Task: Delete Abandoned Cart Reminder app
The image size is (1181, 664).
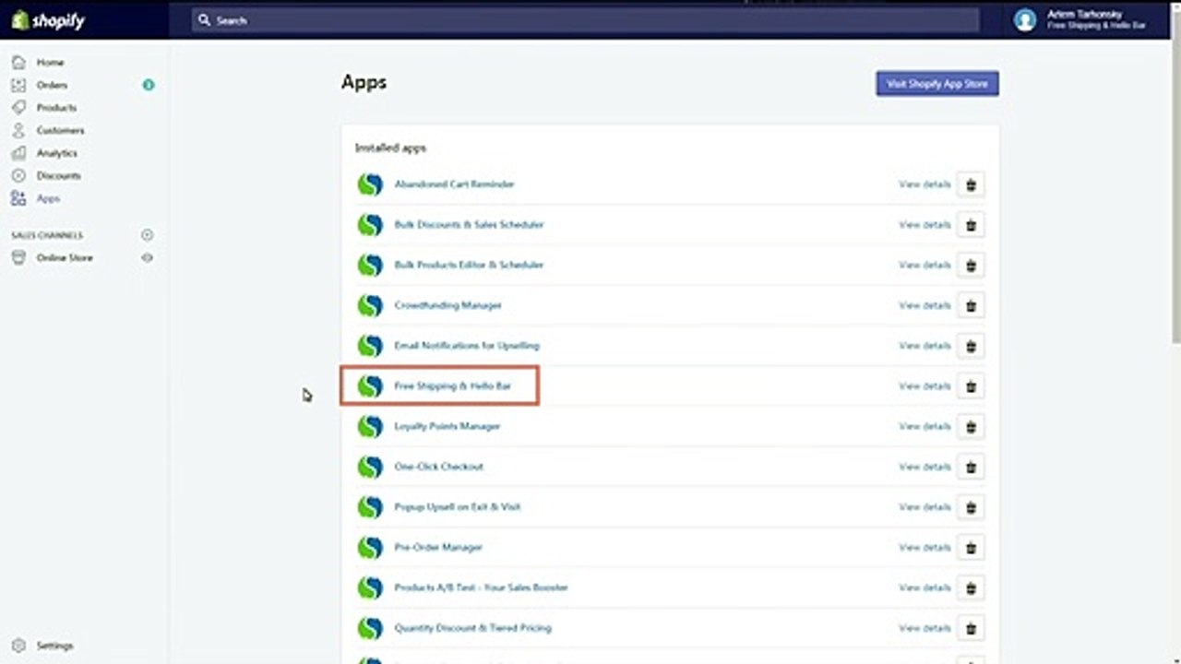Action: click(971, 184)
